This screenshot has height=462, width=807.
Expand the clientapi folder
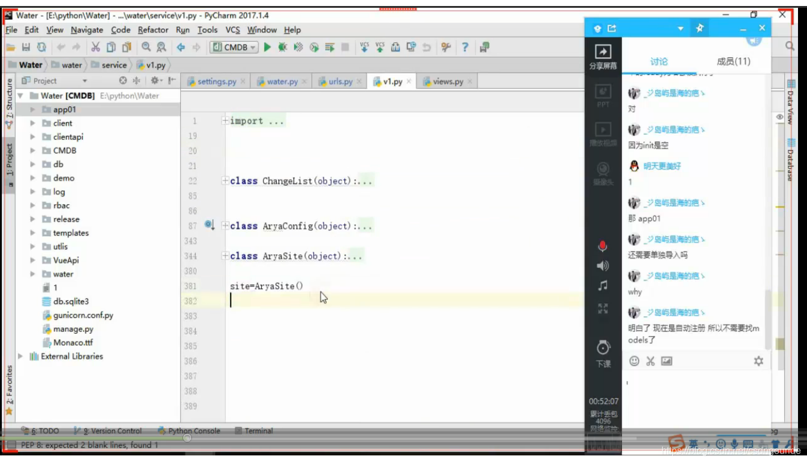(x=32, y=137)
